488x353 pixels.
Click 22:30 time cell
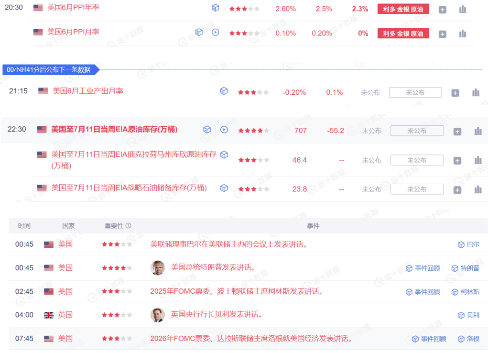(x=17, y=129)
